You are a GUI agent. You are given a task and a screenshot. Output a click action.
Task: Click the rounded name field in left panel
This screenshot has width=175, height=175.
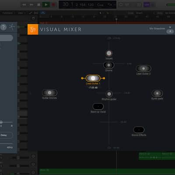point(6,38)
